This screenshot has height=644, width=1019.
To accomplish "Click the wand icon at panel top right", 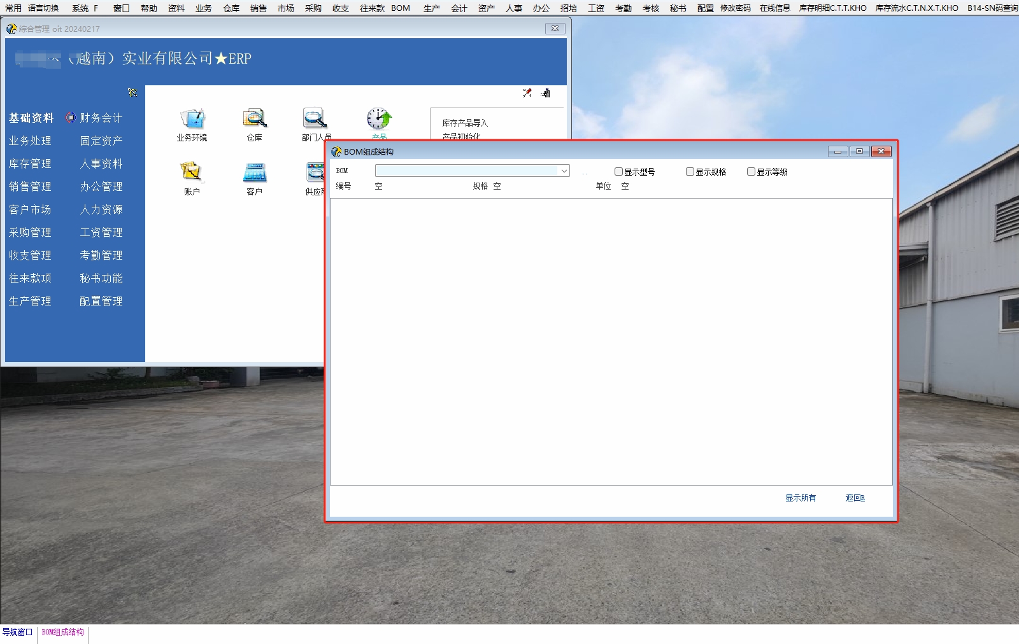I will (x=527, y=93).
